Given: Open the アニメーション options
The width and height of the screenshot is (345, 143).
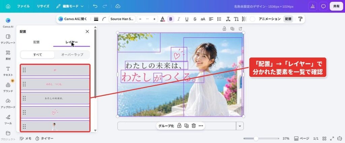Looking at the screenshot, I should click(x=270, y=19).
